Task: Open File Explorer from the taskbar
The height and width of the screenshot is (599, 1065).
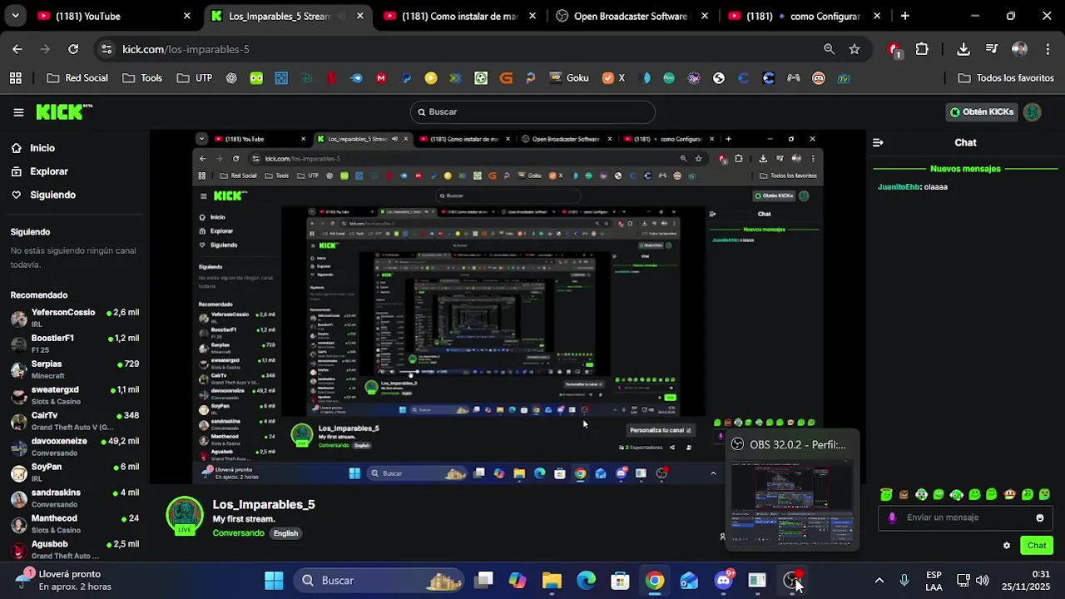Action: coord(552,581)
